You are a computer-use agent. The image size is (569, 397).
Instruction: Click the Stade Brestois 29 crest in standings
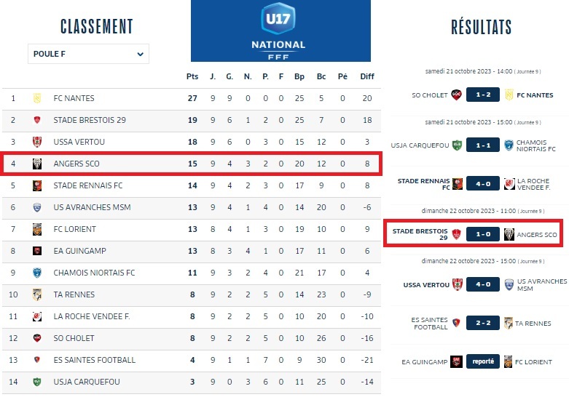[x=36, y=121]
